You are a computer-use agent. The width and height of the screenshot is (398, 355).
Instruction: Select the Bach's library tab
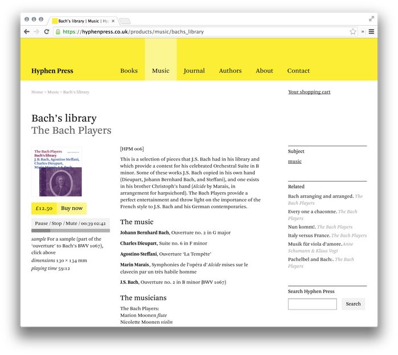[x=81, y=21]
